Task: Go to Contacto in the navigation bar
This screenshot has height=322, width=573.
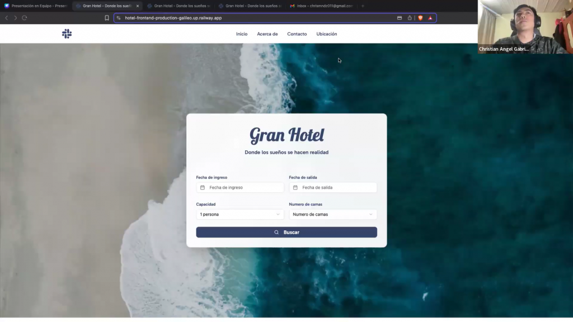Action: coord(297,34)
